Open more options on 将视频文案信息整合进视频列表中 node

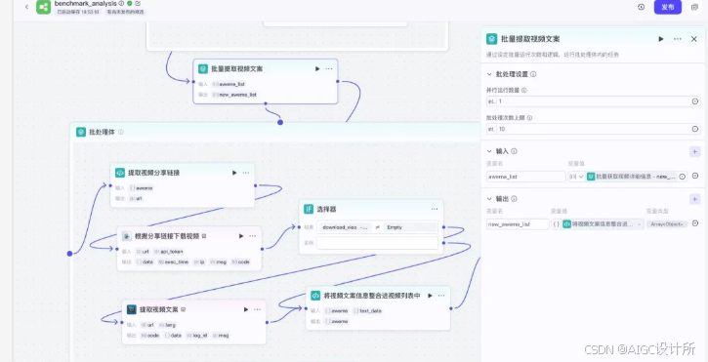pyautogui.click(x=441, y=296)
